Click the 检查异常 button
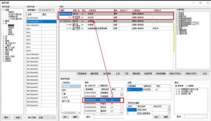 coord(148,74)
